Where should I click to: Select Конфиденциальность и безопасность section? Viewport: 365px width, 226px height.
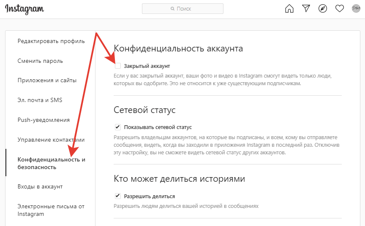click(51, 163)
